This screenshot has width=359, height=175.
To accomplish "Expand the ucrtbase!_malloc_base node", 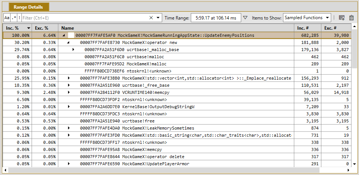I will (x=73, y=49).
